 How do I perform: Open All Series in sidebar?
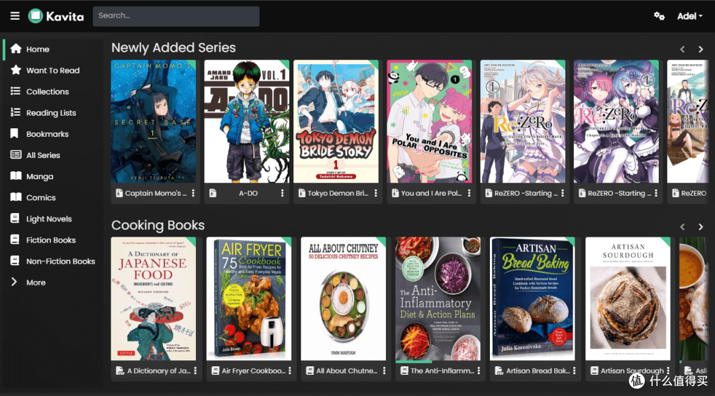(x=53, y=155)
